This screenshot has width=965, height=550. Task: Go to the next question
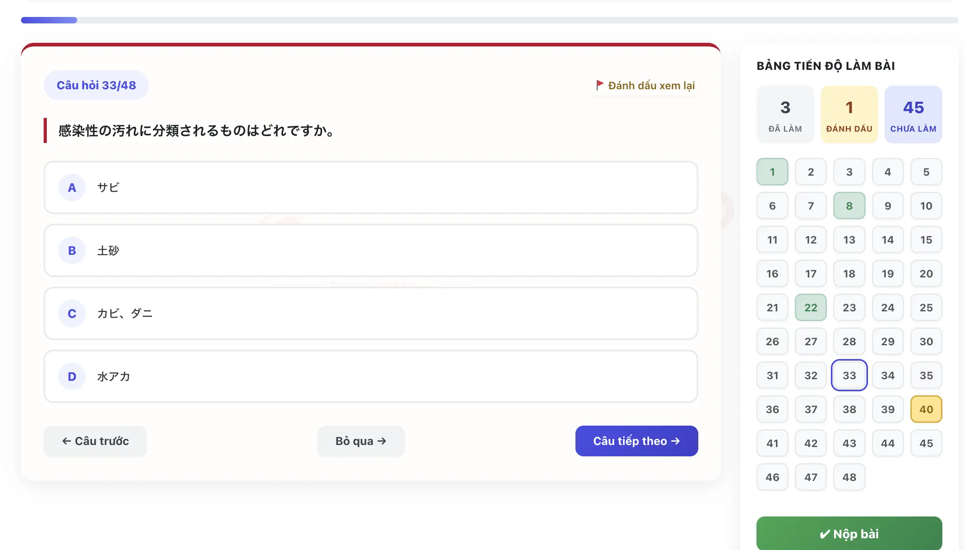636,441
